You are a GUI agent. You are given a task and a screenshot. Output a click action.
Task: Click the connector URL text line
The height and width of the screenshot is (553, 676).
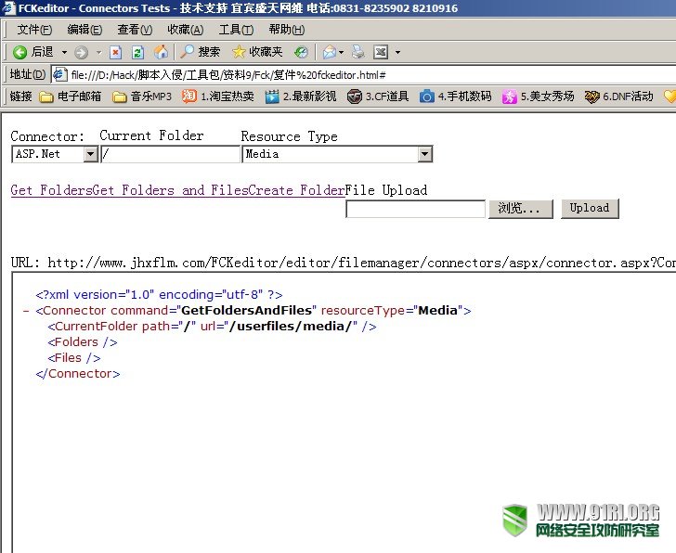coord(344,263)
